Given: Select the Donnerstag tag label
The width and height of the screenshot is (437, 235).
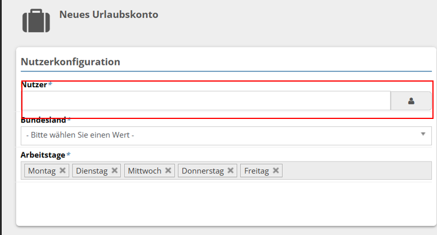Looking at the screenshot, I should point(203,171).
